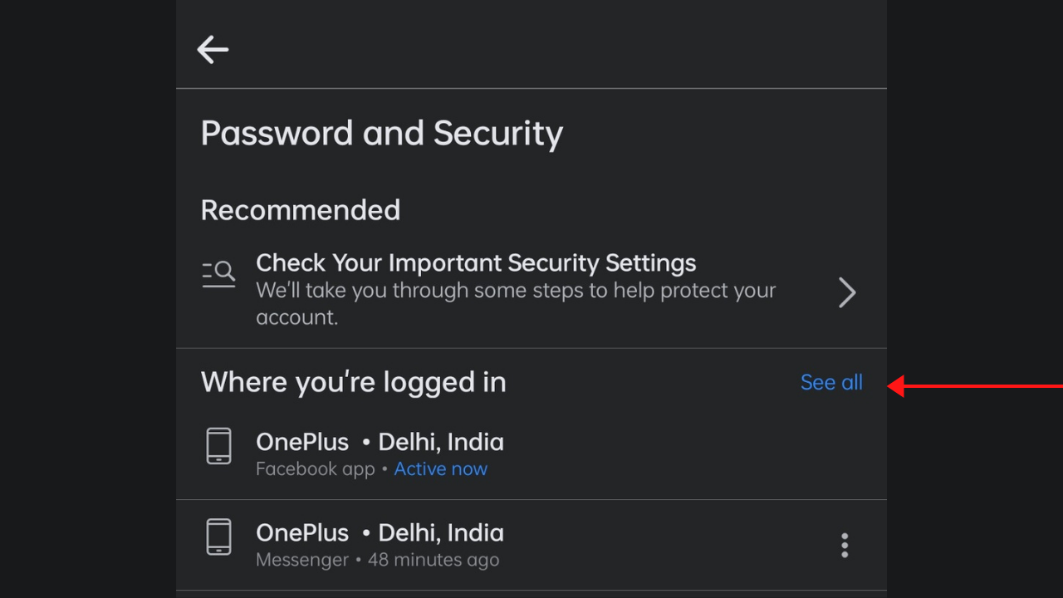
Task: Tap the Facebook app label
Action: (x=316, y=469)
